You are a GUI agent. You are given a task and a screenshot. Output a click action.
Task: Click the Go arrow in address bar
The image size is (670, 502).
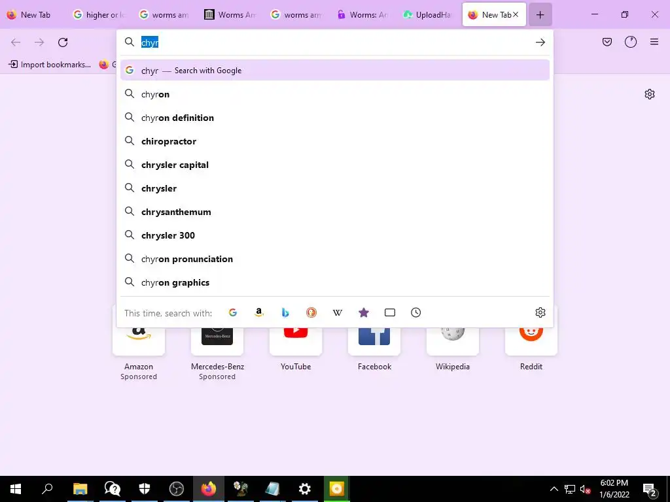pyautogui.click(x=540, y=42)
